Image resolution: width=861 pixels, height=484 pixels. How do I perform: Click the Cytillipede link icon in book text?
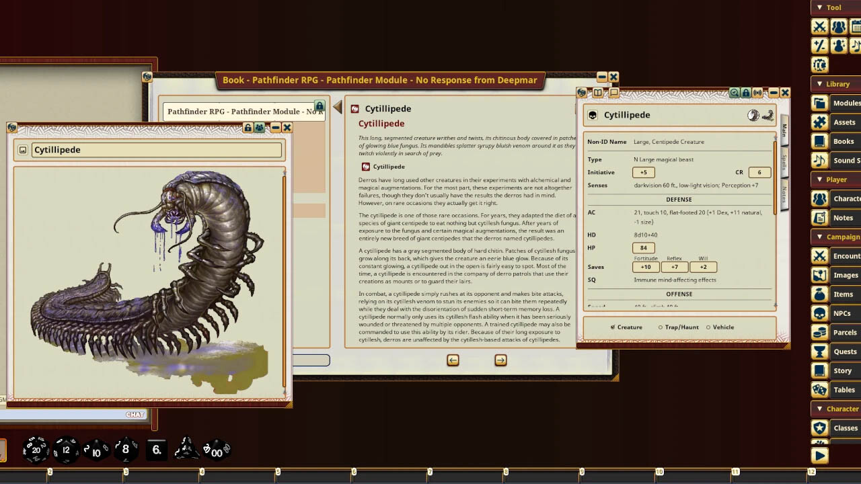pyautogui.click(x=365, y=167)
